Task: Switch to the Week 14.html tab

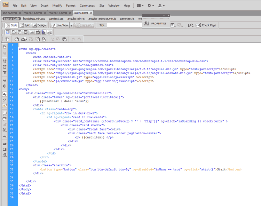Action: pos(33,13)
